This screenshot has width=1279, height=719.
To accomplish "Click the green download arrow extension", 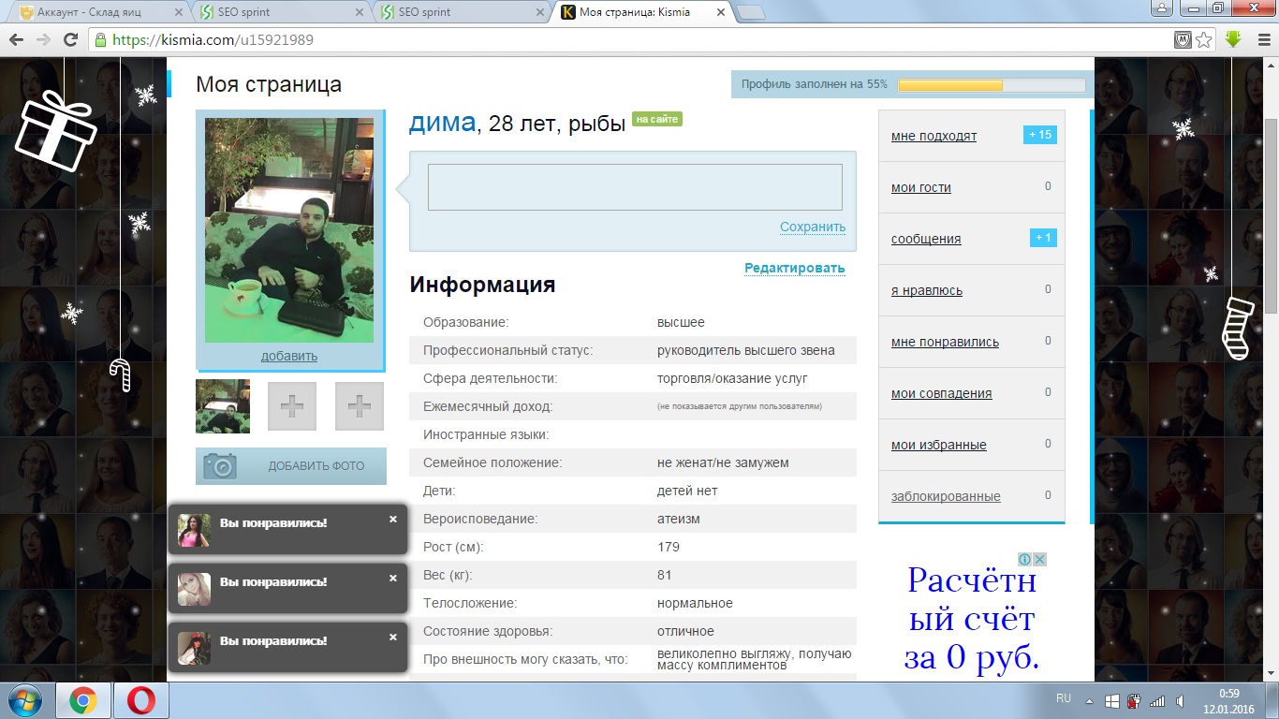I will (x=1233, y=39).
